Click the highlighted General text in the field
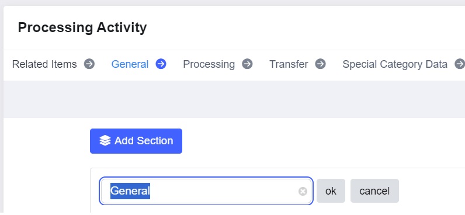This screenshot has width=465, height=215. coord(130,191)
